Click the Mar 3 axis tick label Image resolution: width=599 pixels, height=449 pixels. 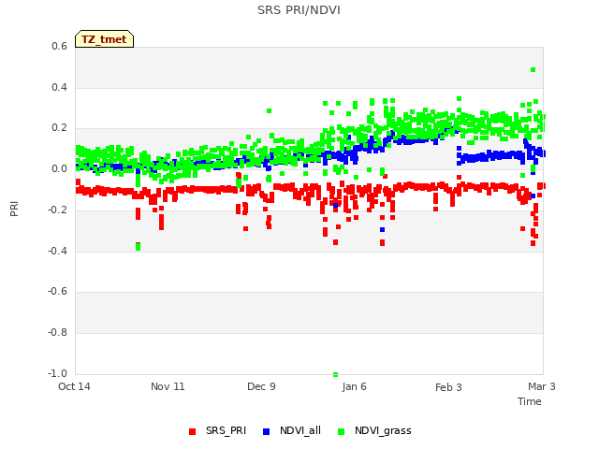tap(542, 386)
